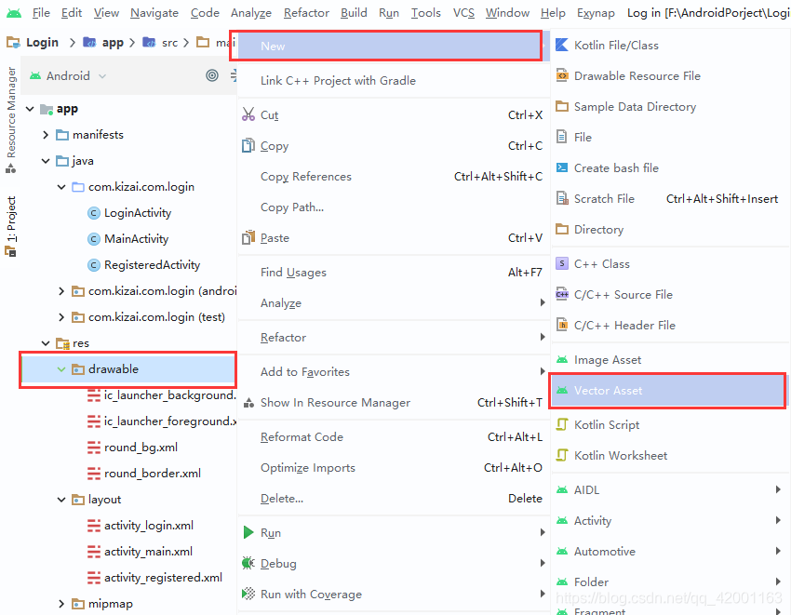Expand the com.kizai.com.login (test) package
Viewport: 791px width, 615px height.
coord(61,317)
